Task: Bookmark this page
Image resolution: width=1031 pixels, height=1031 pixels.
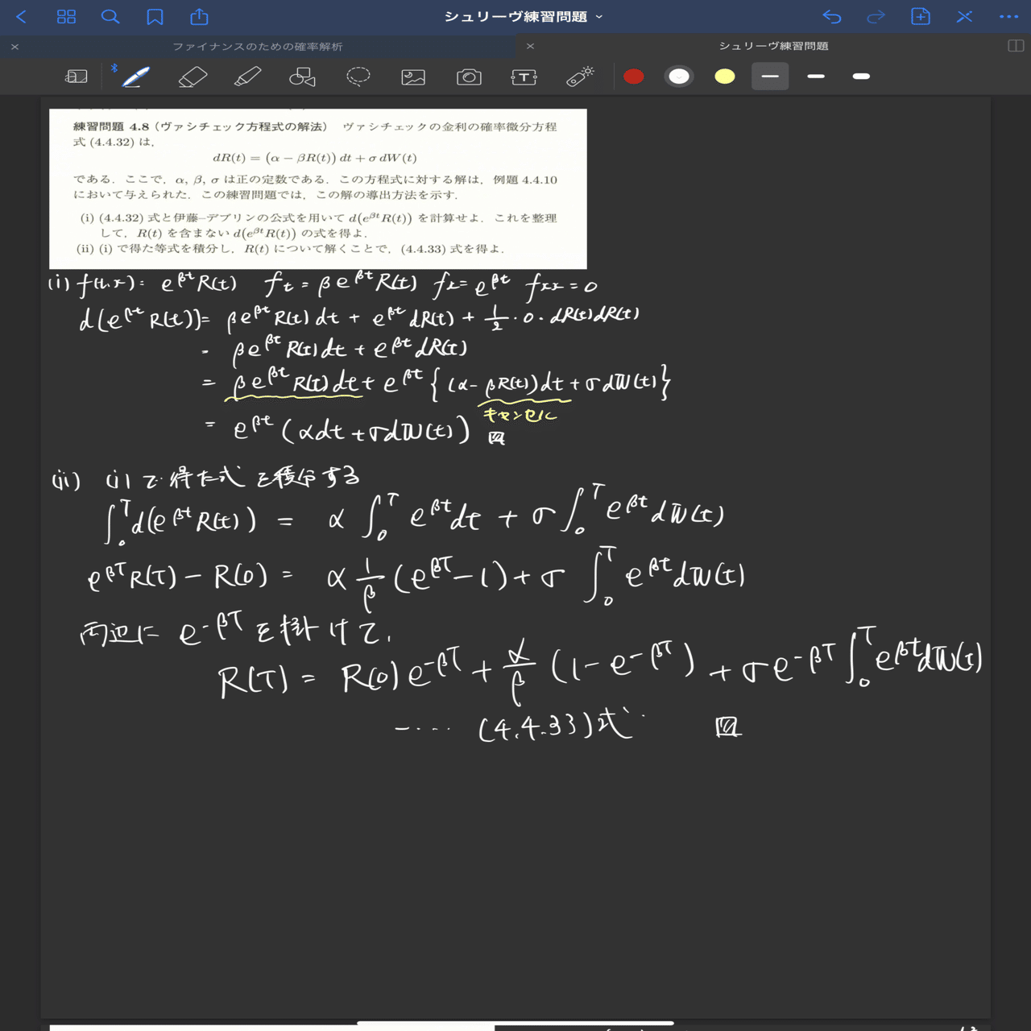Action: click(155, 16)
